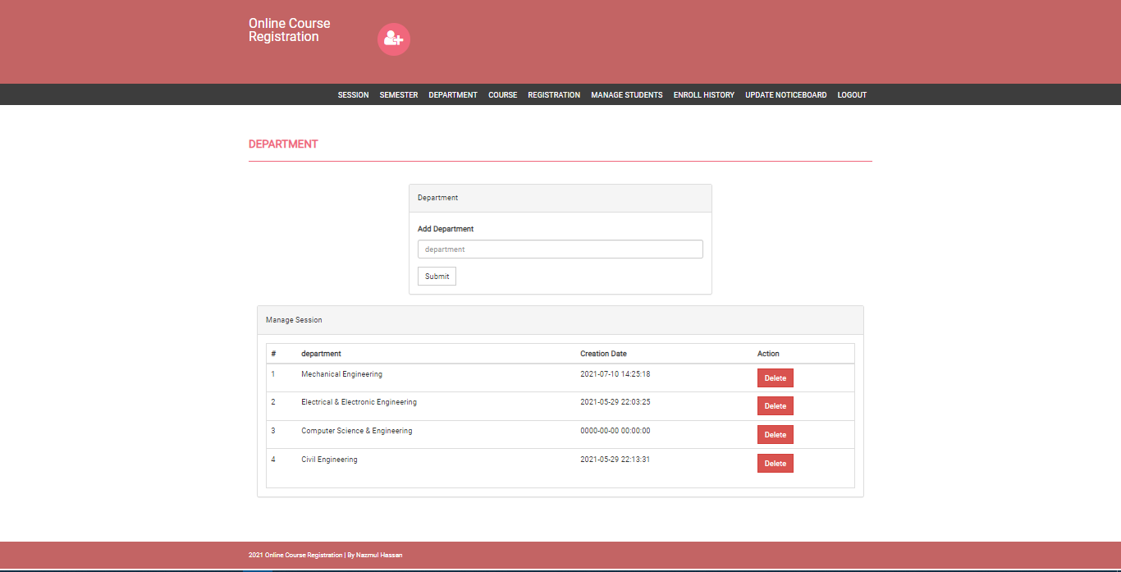This screenshot has width=1121, height=572.
Task: Click the DEPARTMENT page heading
Action: tap(283, 144)
